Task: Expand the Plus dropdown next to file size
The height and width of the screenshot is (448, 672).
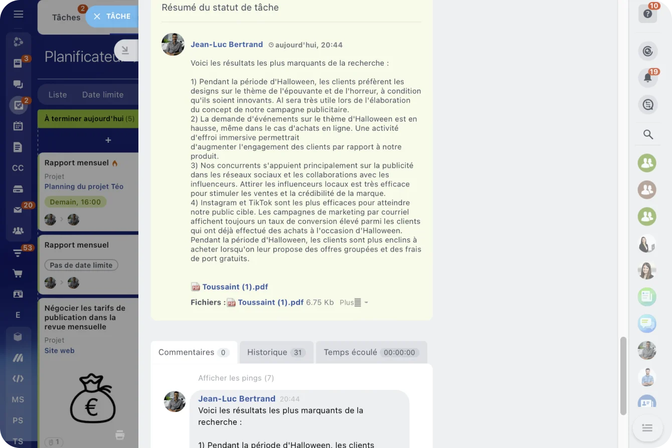Action: tap(354, 302)
